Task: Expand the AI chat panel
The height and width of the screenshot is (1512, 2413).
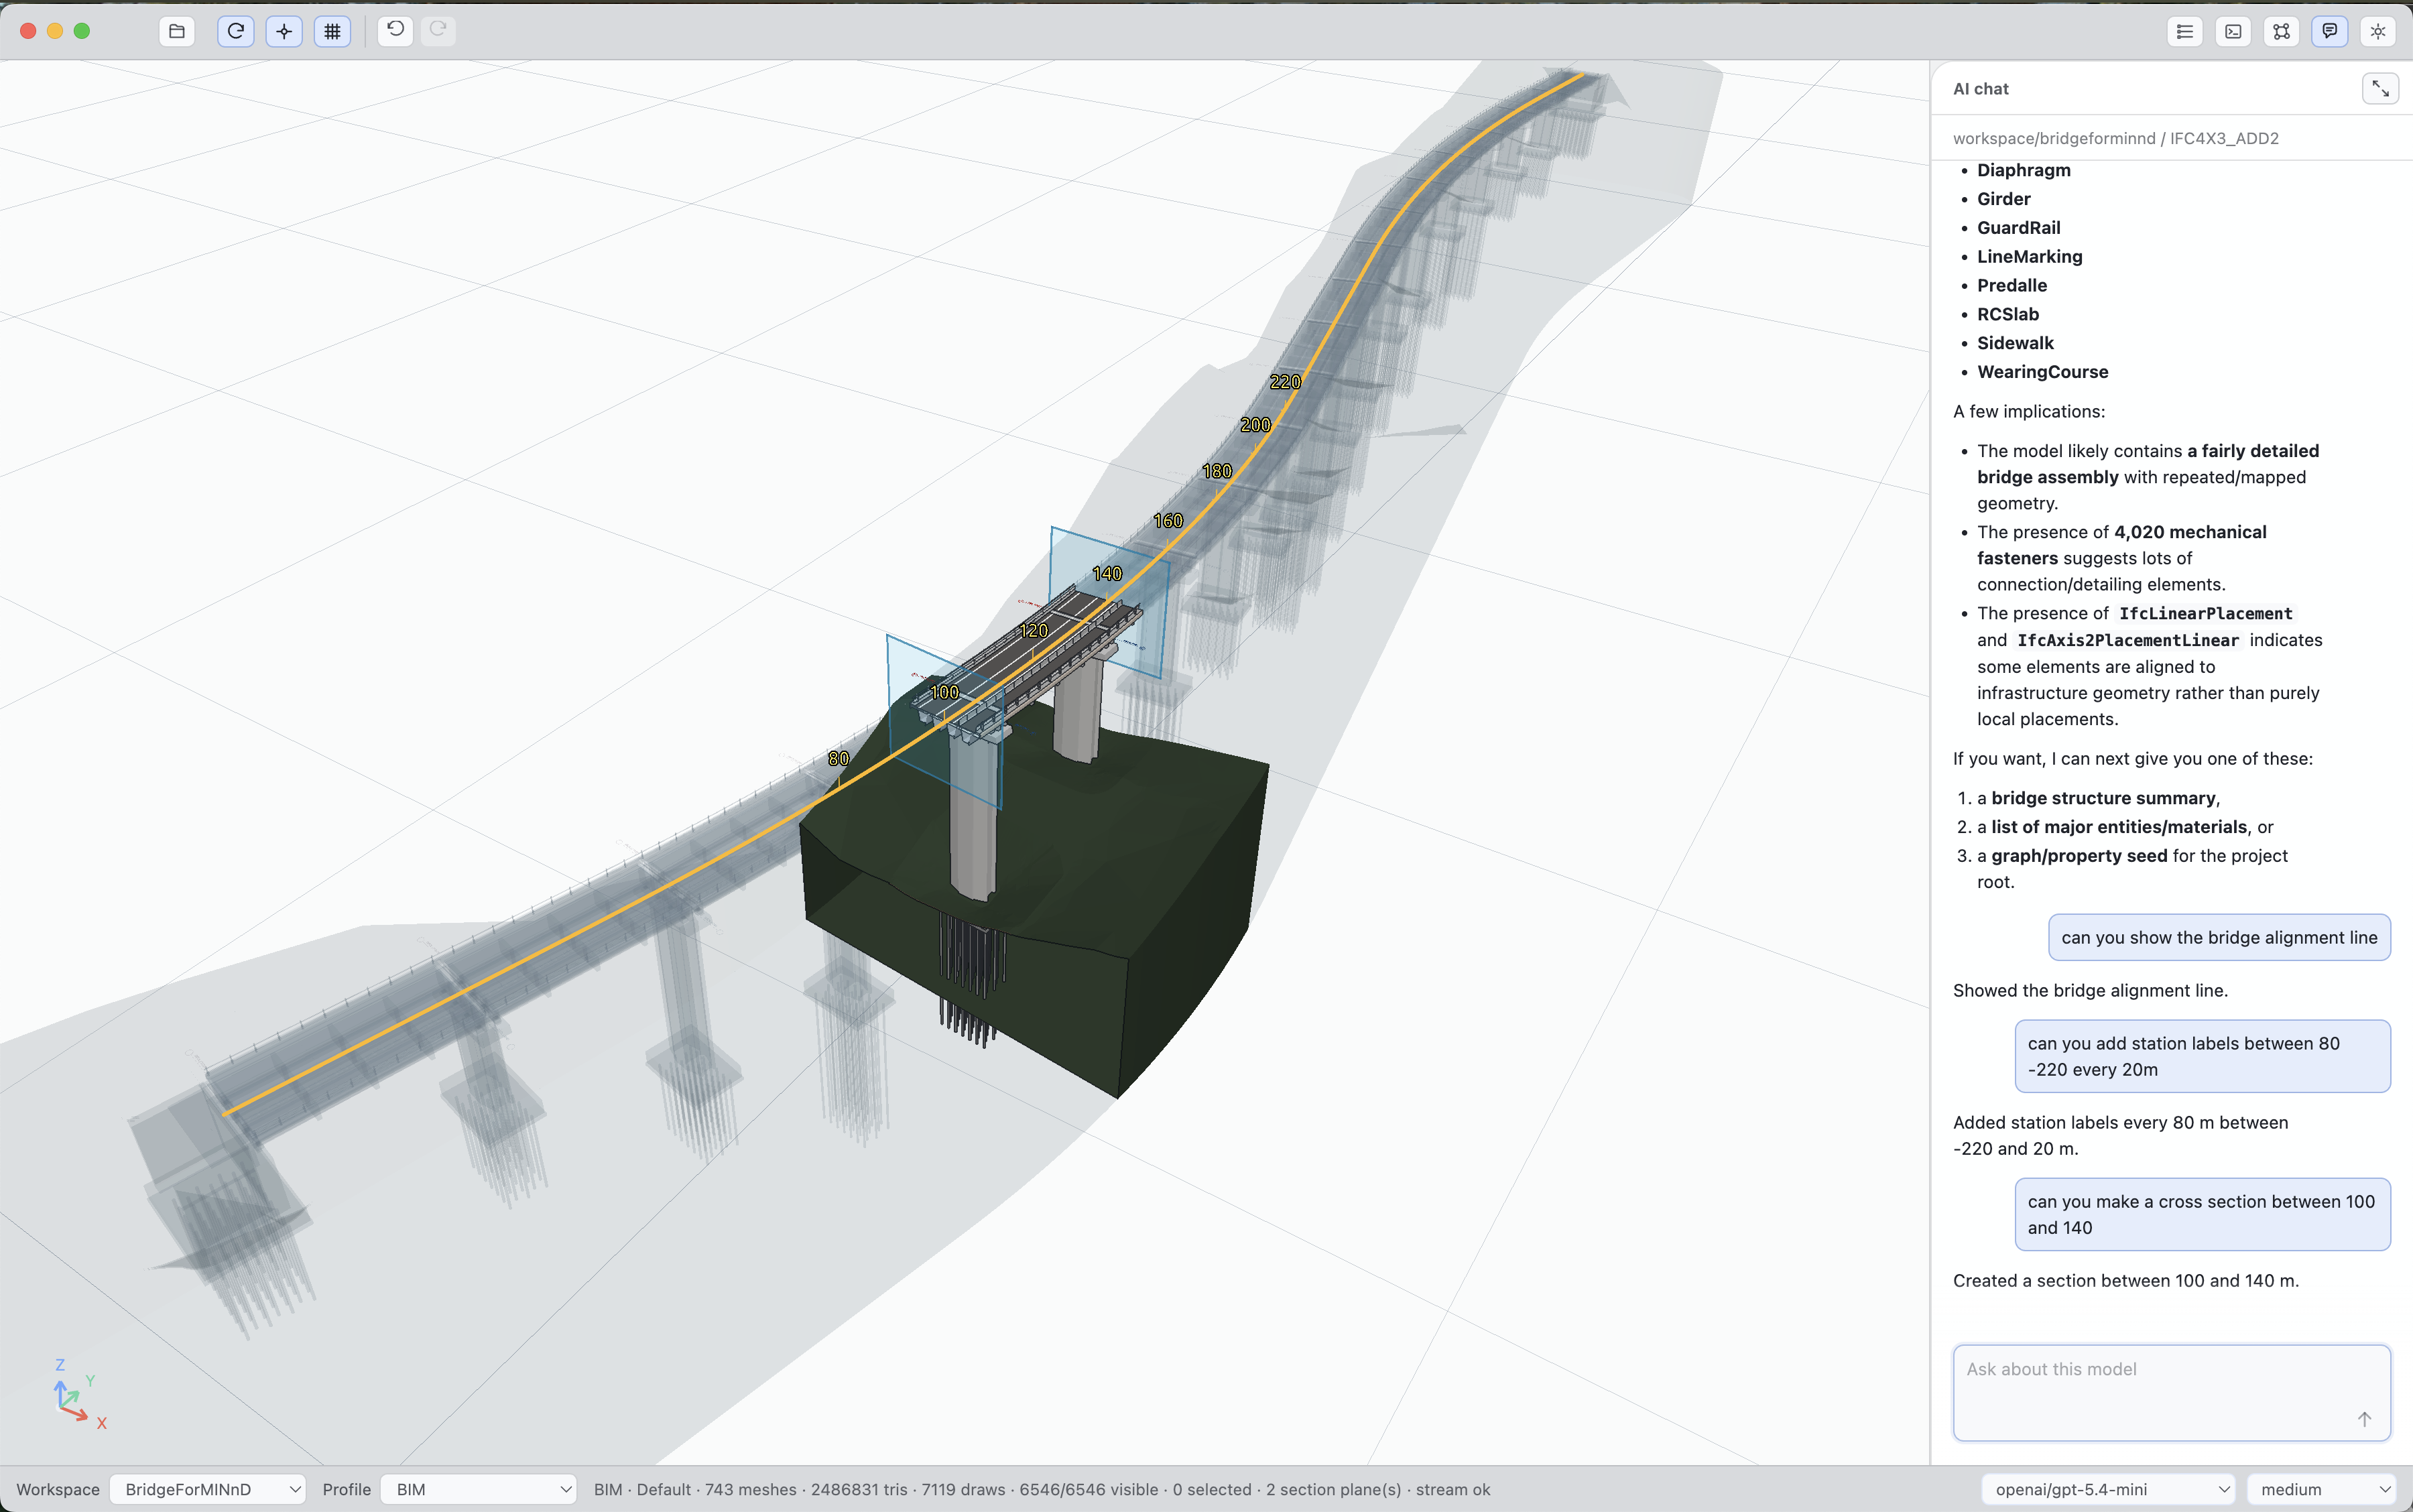Action: point(2380,89)
